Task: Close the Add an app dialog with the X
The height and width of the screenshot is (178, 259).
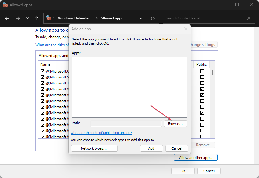Action: pyautogui.click(x=186, y=29)
